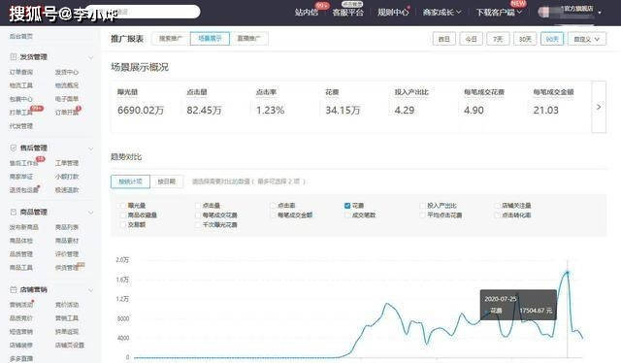The image size is (621, 363).
Task: Click the 店铺营销 calendar icon
Action: point(13,289)
